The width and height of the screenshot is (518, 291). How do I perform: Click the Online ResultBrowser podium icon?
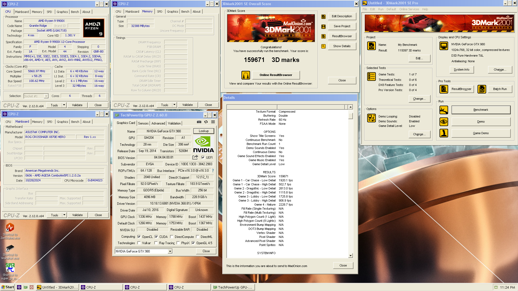pos(246,75)
